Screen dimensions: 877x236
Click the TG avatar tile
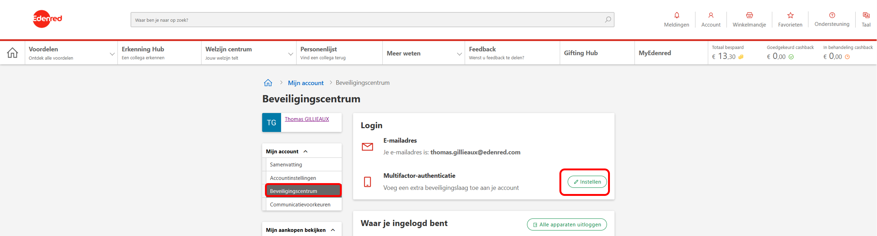click(x=271, y=123)
